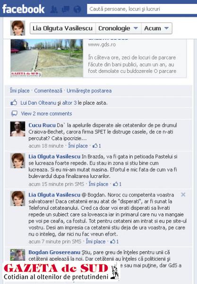The width and height of the screenshot is (197, 284).
Task: Expand the Cronologie dropdown
Action: pos(119,28)
